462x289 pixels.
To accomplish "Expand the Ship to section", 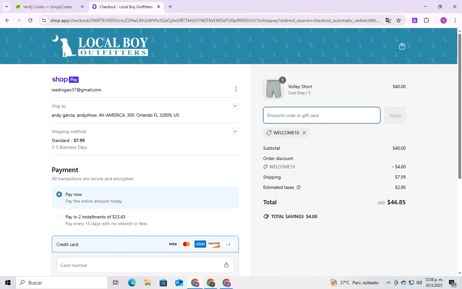I will pos(235,106).
